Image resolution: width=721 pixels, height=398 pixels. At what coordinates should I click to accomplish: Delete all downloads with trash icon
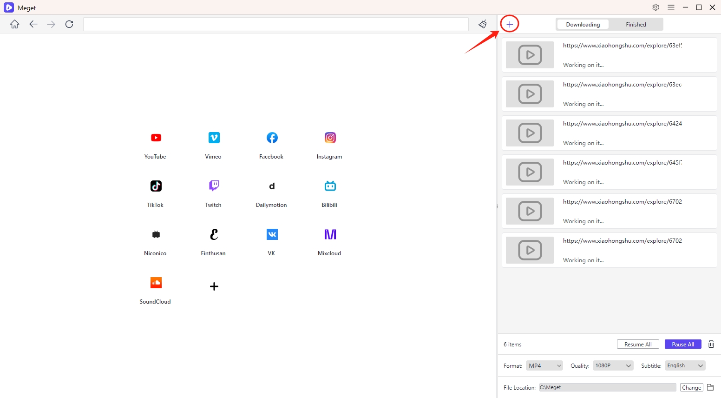point(711,344)
